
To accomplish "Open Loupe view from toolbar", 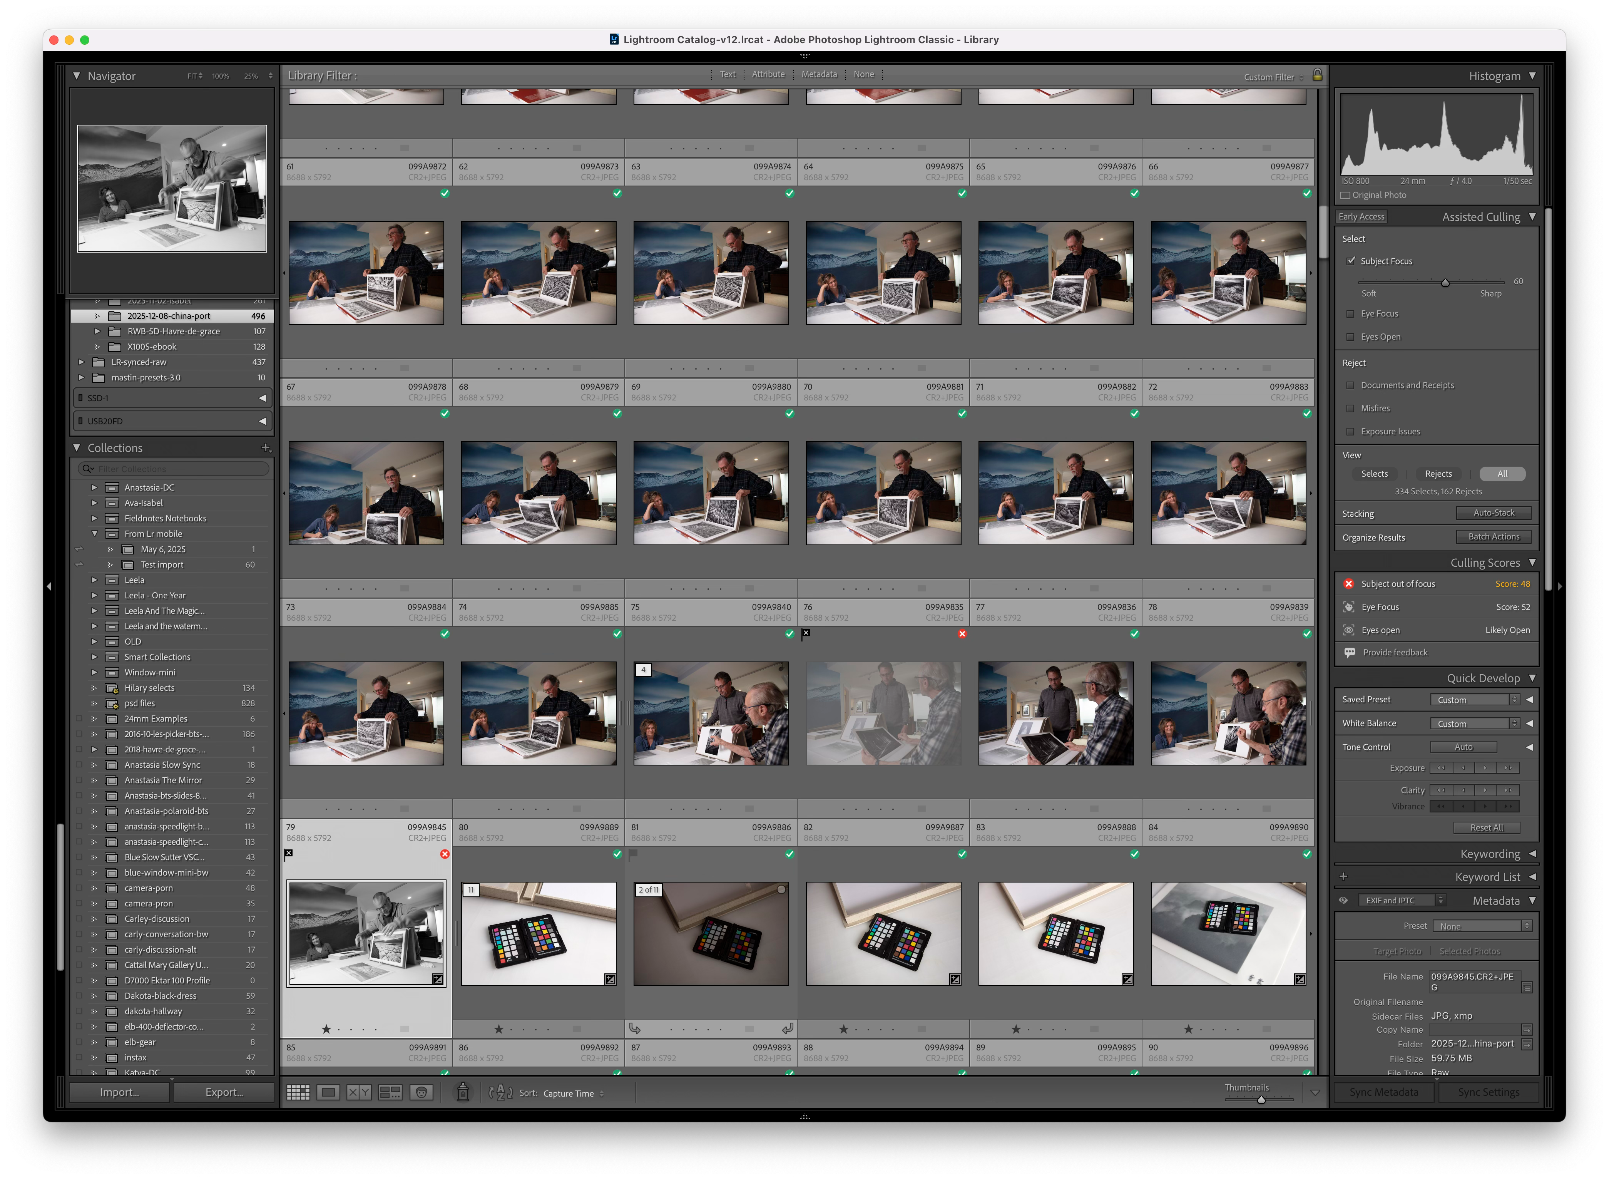I will click(328, 1093).
